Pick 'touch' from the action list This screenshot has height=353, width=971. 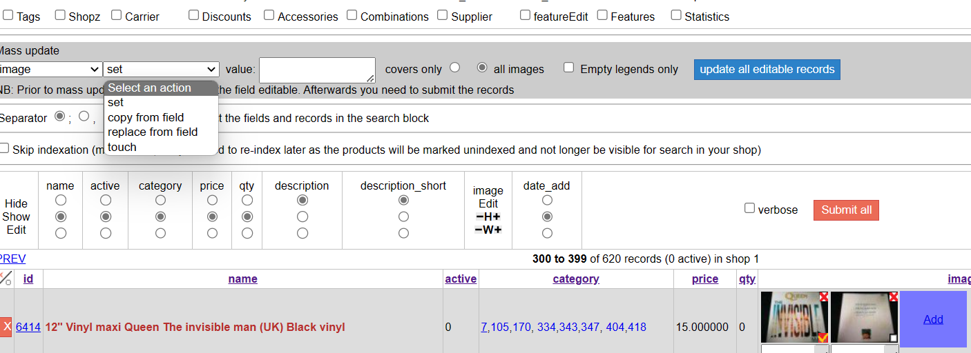(x=122, y=147)
